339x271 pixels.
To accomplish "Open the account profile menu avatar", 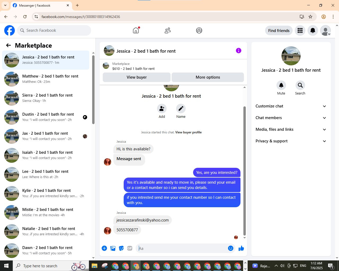I will [x=325, y=30].
